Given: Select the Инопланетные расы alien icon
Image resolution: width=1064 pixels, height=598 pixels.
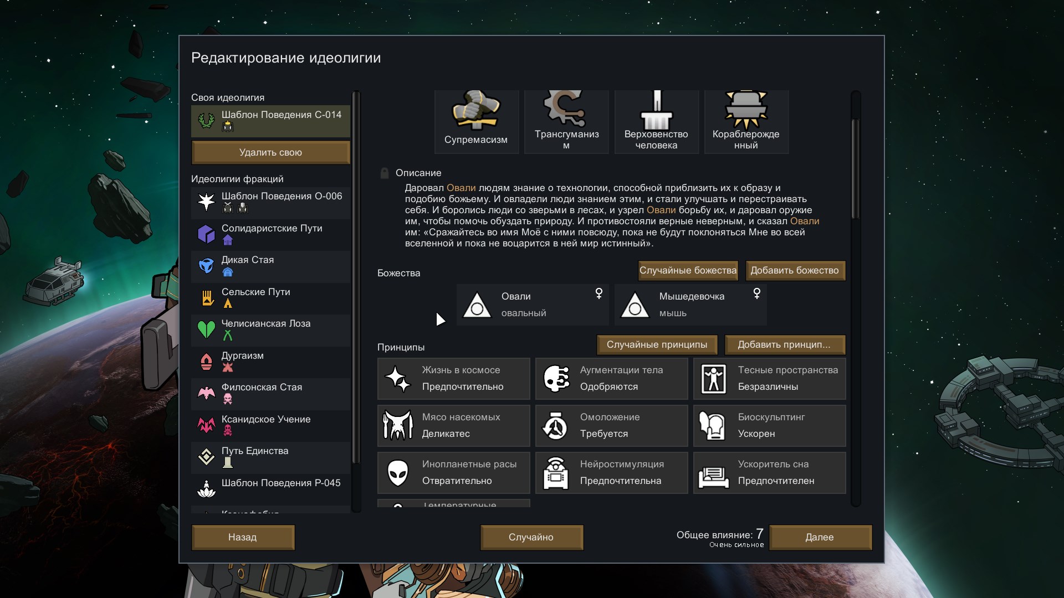Looking at the screenshot, I should click(398, 473).
